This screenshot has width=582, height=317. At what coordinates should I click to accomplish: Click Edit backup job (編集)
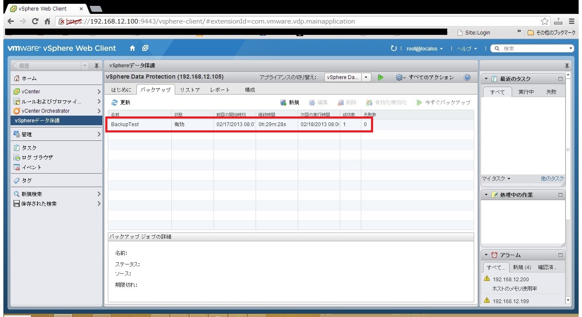318,103
